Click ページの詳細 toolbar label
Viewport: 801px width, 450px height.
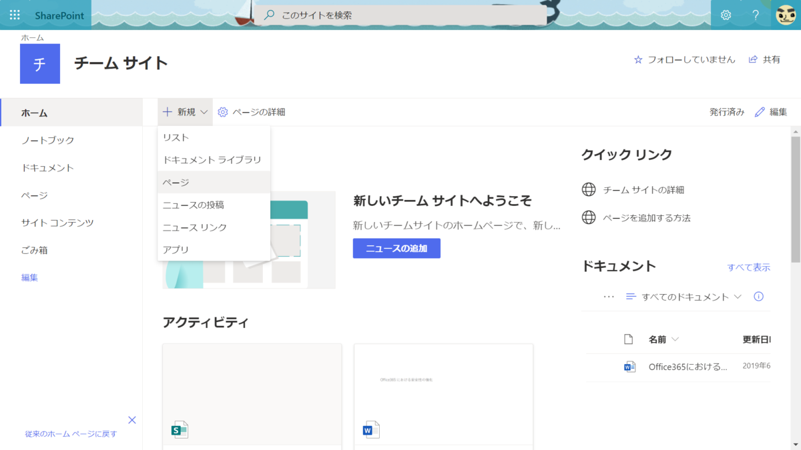coord(259,112)
